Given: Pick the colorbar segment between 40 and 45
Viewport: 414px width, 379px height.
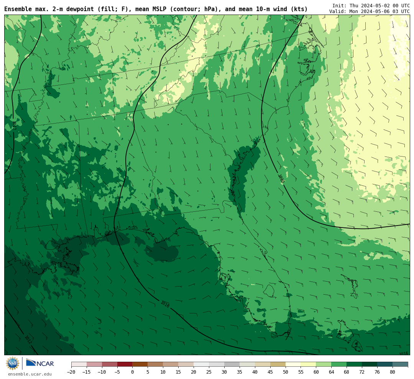Looking at the screenshot, I should [x=263, y=364].
